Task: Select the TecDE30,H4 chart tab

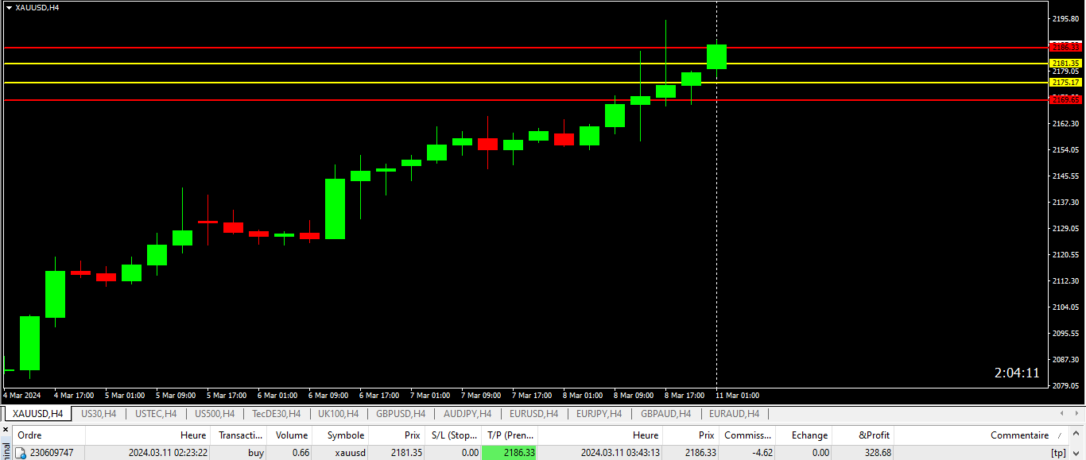Action: pos(276,414)
